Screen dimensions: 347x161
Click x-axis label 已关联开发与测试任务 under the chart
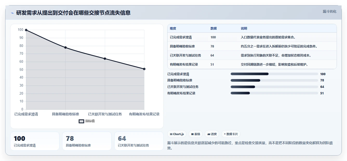pyautogui.click(x=105, y=114)
